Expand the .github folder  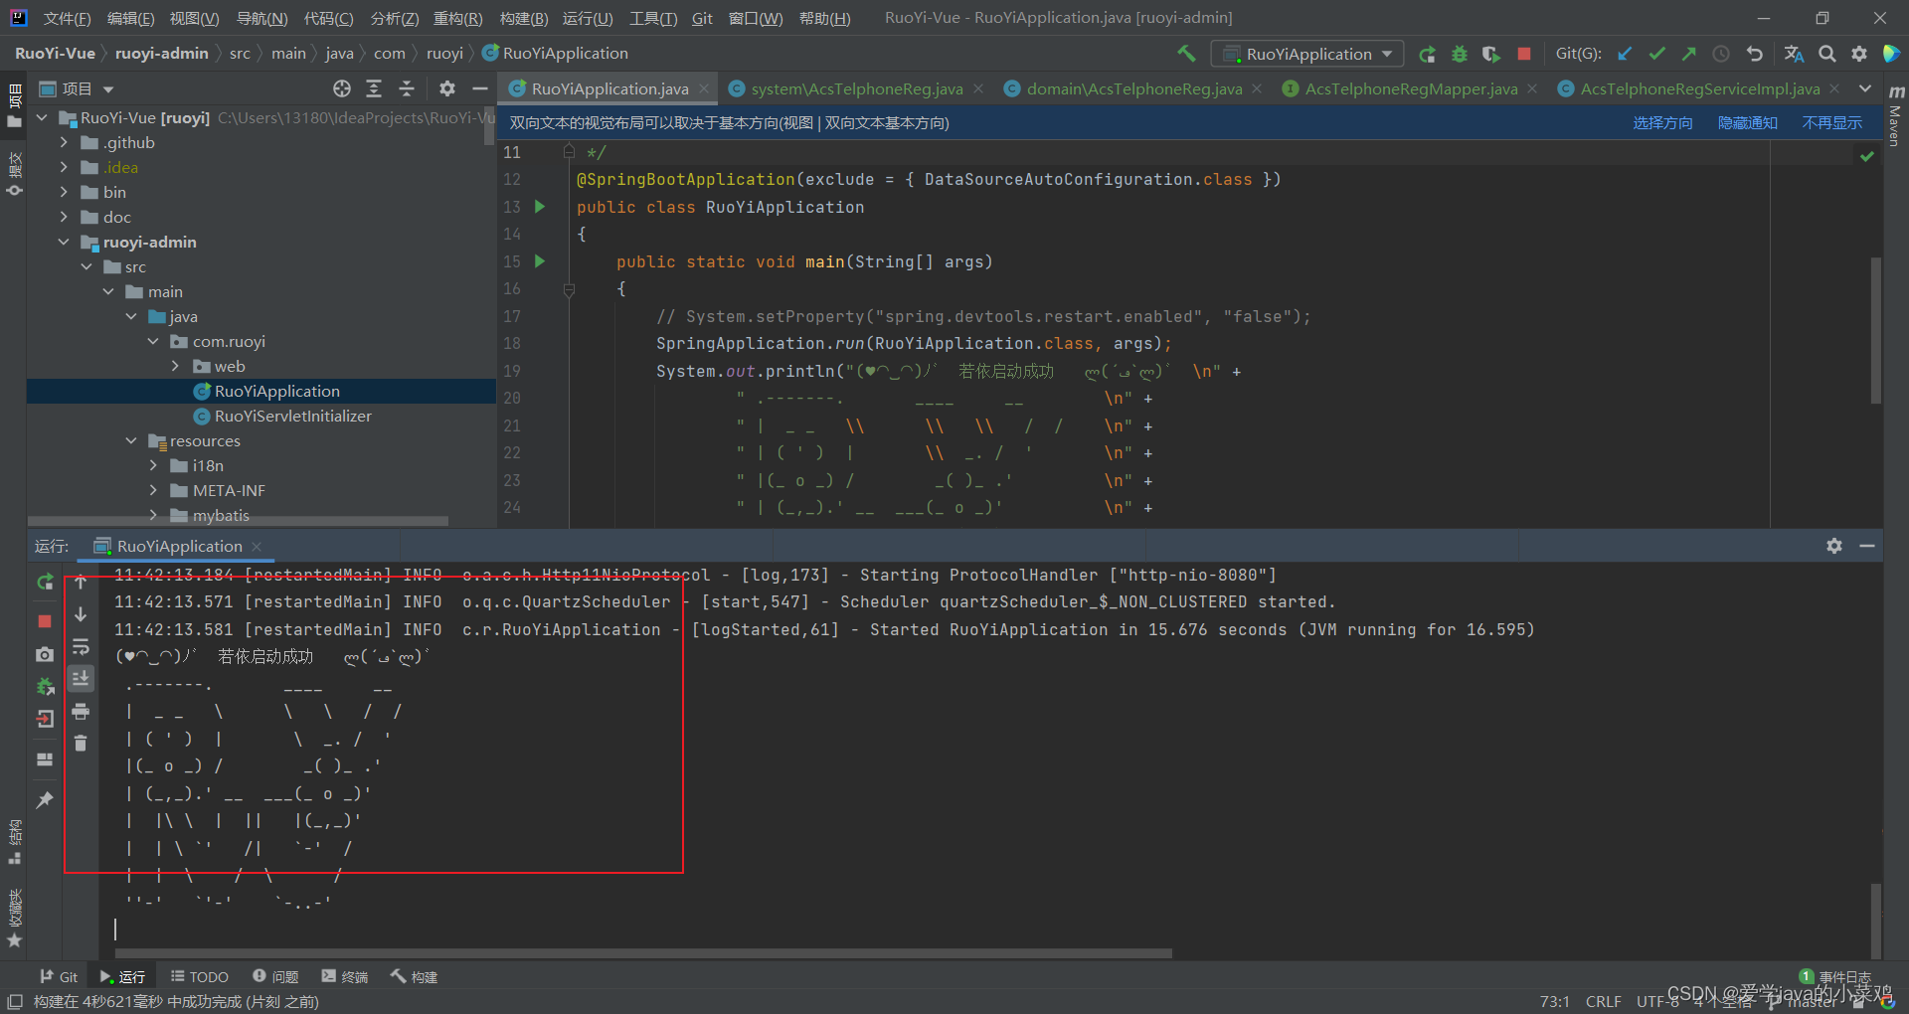click(x=65, y=142)
